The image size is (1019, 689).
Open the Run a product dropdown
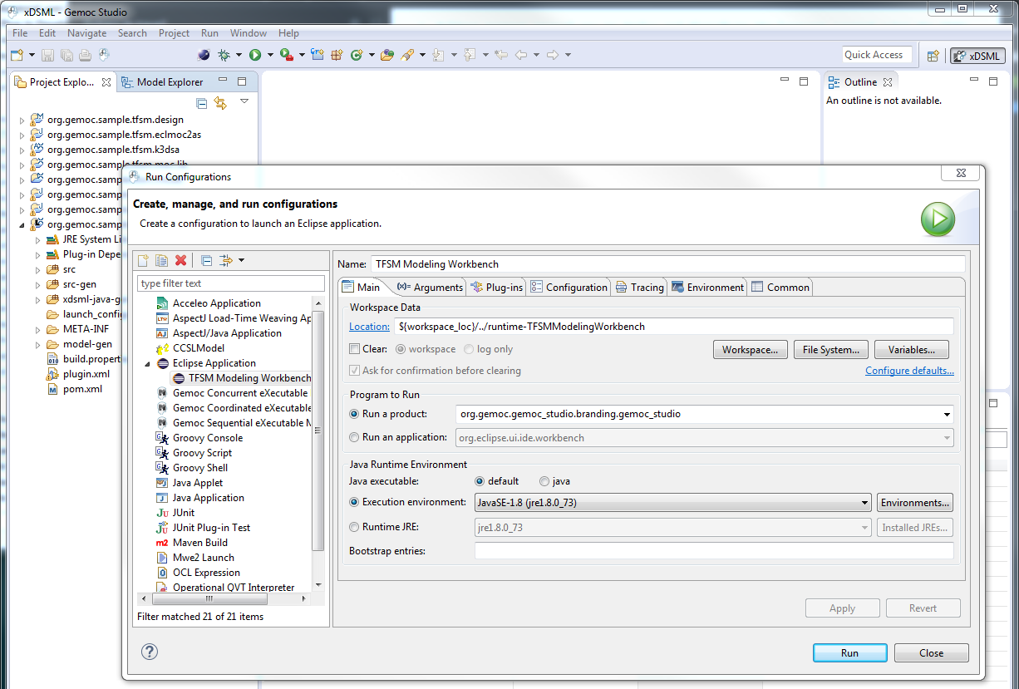(x=946, y=414)
